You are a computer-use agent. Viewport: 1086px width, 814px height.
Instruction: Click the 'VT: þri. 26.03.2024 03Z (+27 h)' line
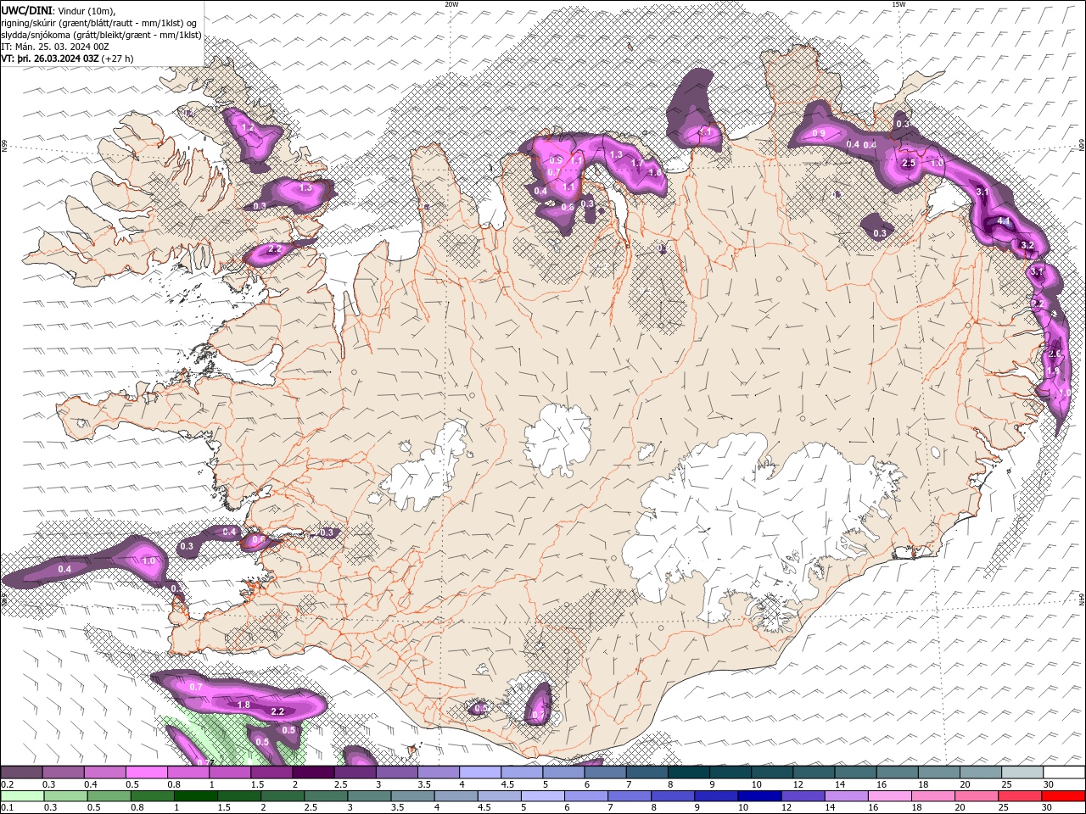(67, 59)
